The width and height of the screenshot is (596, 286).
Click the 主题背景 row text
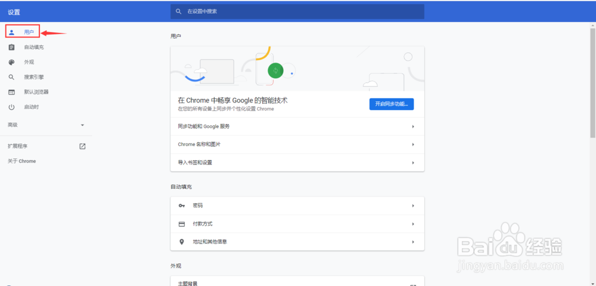click(x=188, y=284)
